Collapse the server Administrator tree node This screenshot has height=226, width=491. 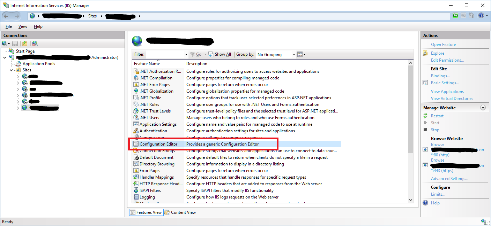(5, 57)
